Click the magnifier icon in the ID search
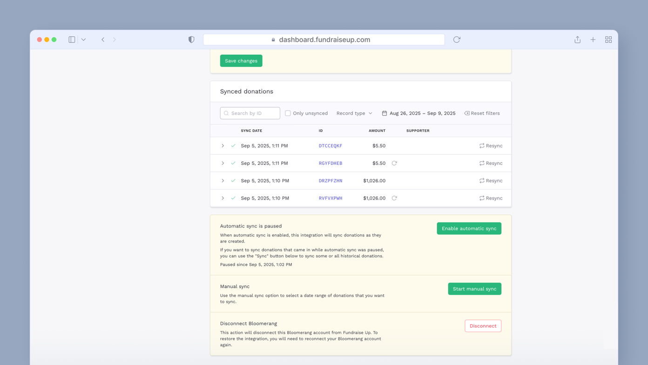The height and width of the screenshot is (365, 648). pyautogui.click(x=226, y=113)
